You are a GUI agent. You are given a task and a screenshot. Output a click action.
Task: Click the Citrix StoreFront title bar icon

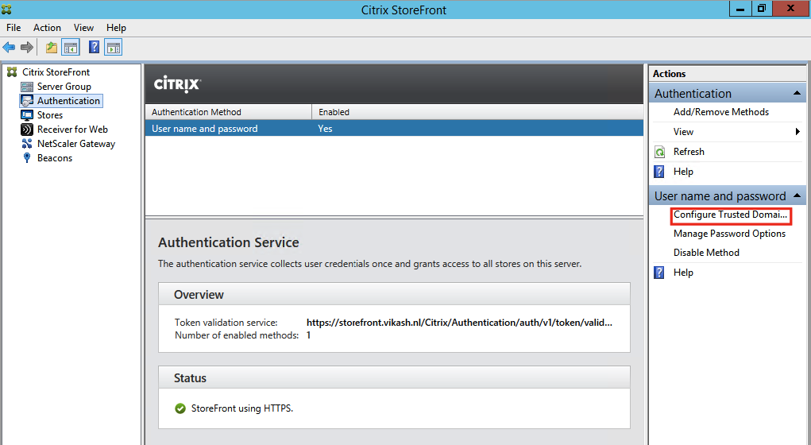click(6, 10)
